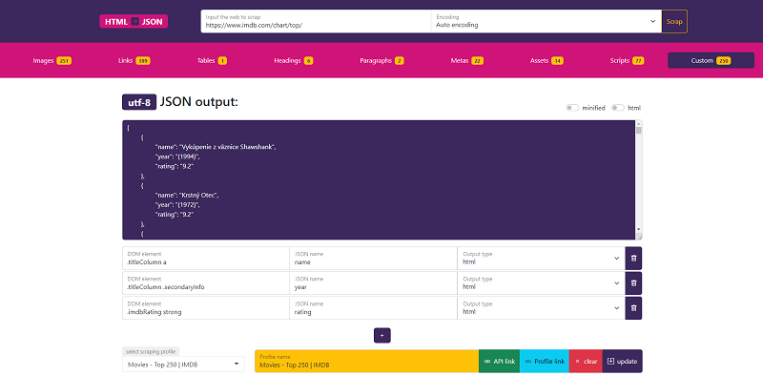The height and width of the screenshot is (376, 763).
Task: Focus the web URL input field
Action: tap(316, 21)
